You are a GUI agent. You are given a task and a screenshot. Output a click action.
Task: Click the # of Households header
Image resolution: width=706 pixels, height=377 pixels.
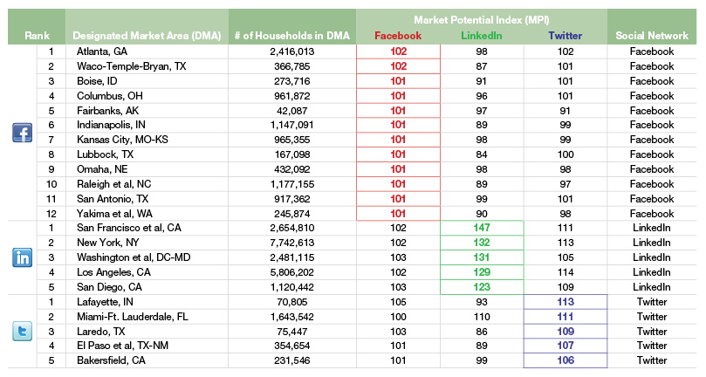[291, 35]
